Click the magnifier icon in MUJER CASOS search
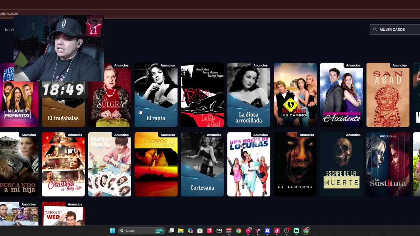The width and height of the screenshot is (420, 236). [375, 29]
